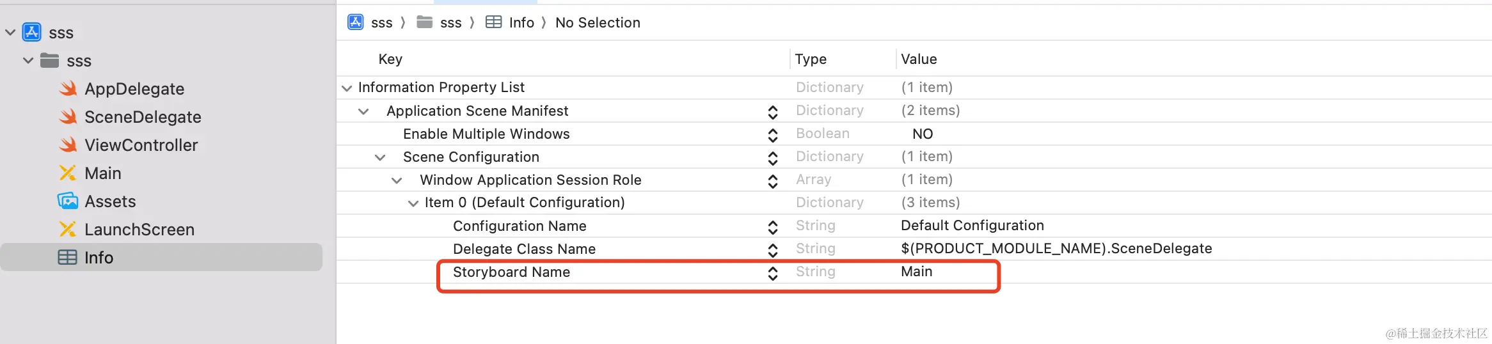Collapse the sss project root in navigator

click(10, 32)
